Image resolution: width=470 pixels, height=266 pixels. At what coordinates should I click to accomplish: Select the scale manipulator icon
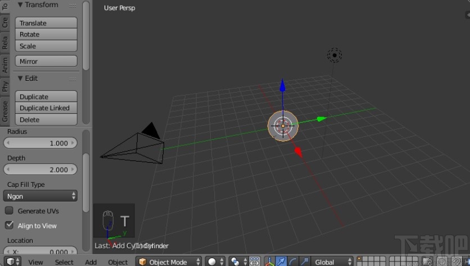(x=305, y=262)
